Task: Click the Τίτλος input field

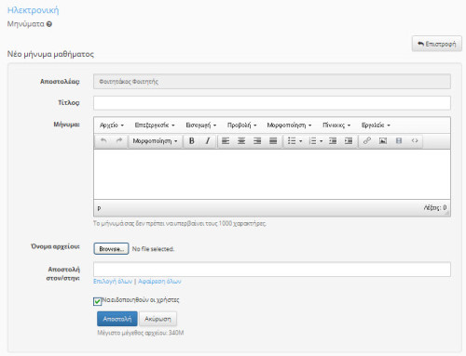Action: pyautogui.click(x=272, y=103)
